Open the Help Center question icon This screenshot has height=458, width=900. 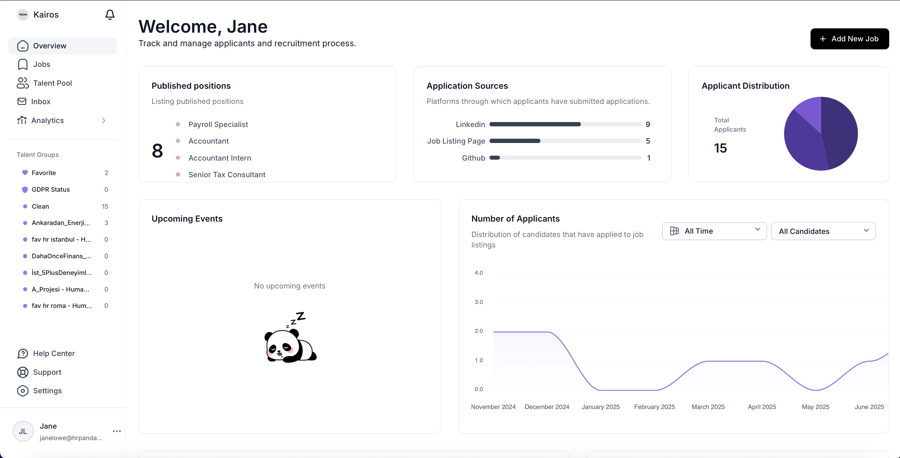point(23,354)
